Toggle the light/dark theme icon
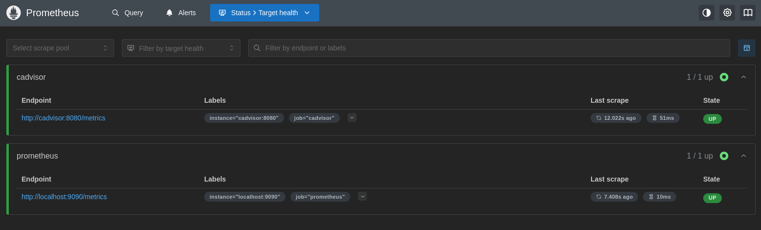This screenshot has width=761, height=230. coord(706,13)
